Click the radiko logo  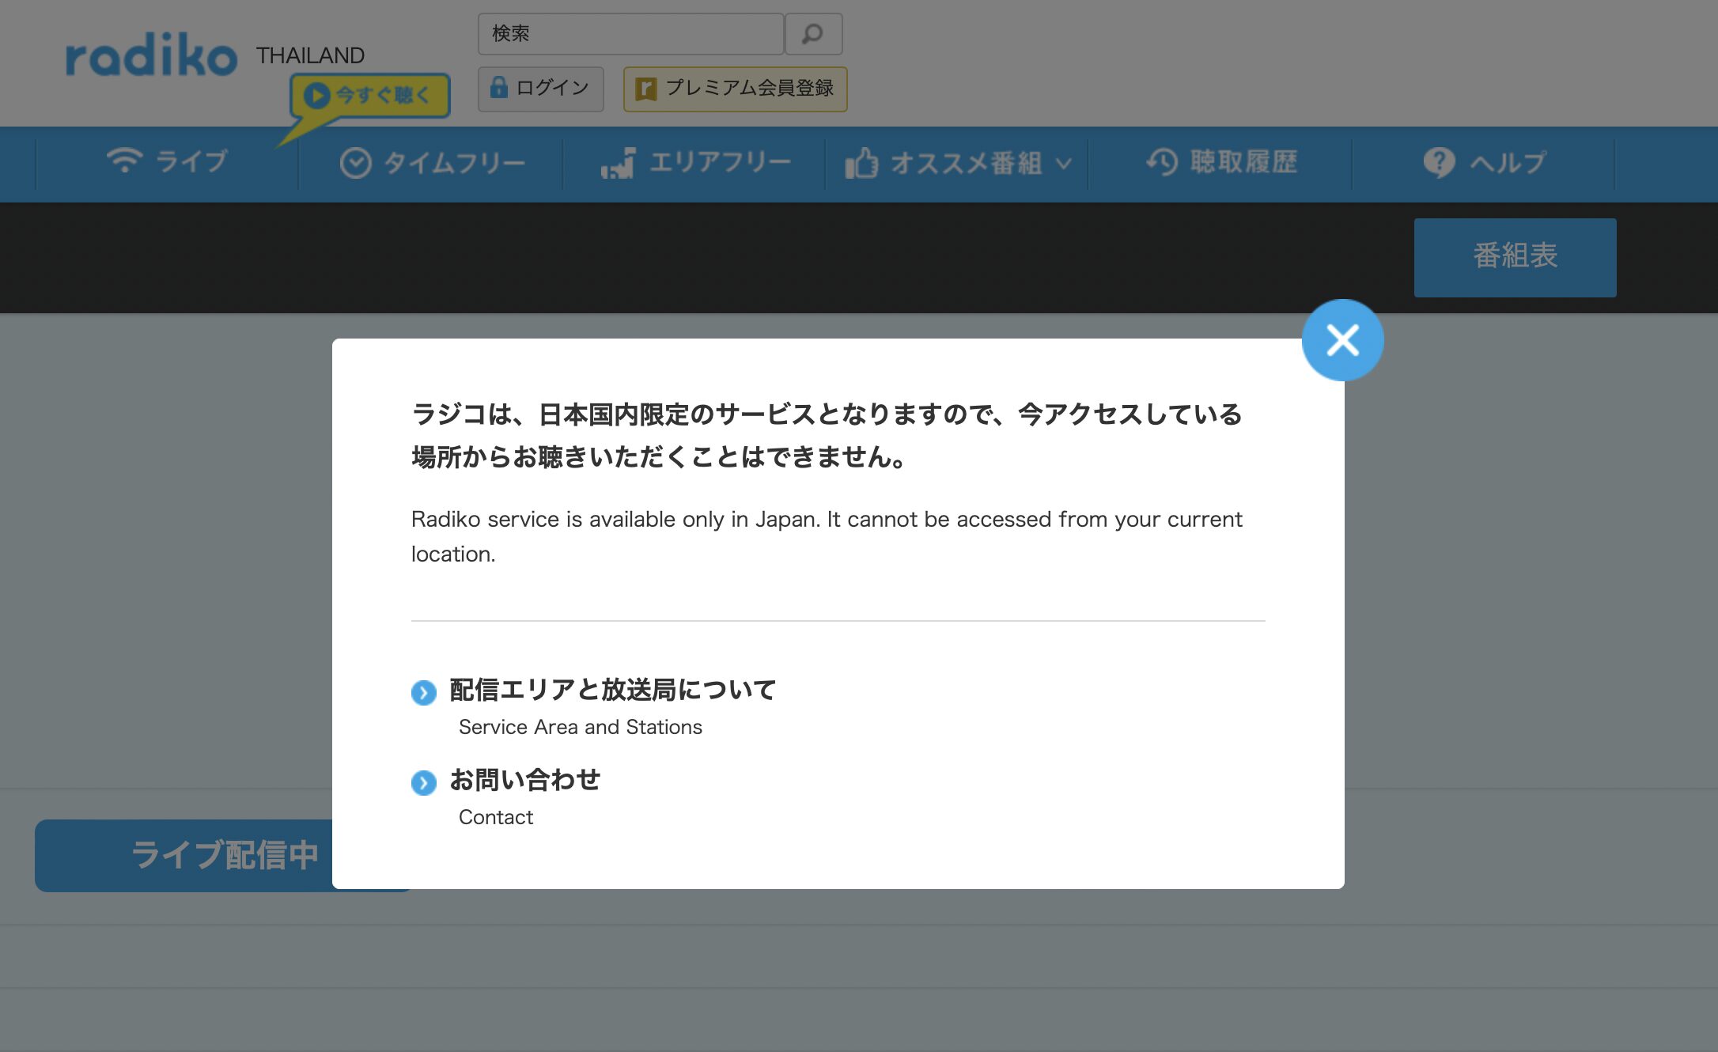click(151, 55)
